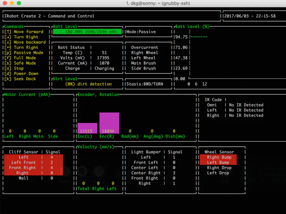Image resolution: width=286 pixels, height=214 pixels.
Task: Click red Cliff Sensor 'Left Front' row
Action: pos(33,162)
